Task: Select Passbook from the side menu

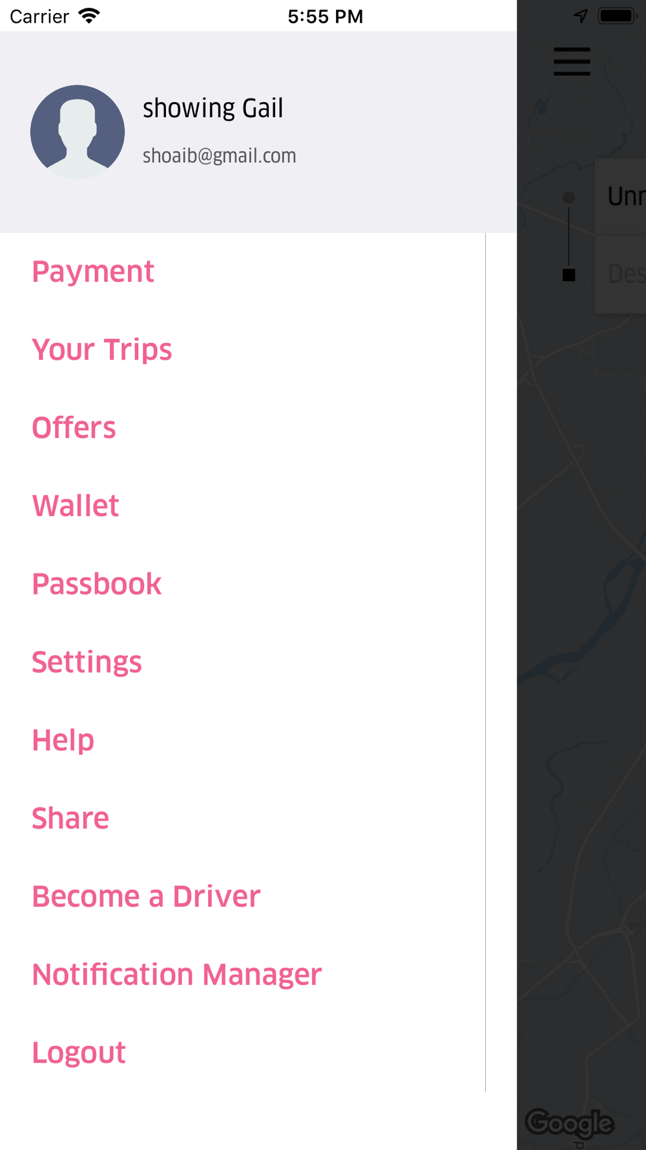Action: pos(97,584)
